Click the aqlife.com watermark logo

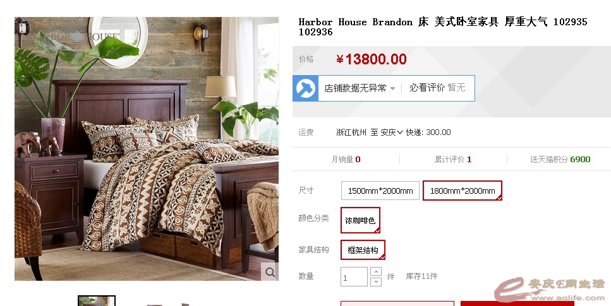[x=550, y=290]
